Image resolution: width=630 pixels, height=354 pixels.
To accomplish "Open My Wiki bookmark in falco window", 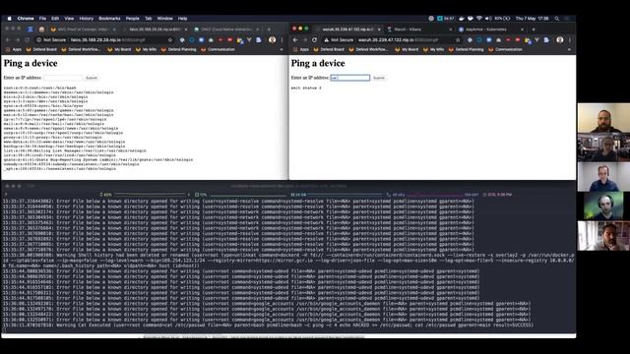I will coord(147,49).
